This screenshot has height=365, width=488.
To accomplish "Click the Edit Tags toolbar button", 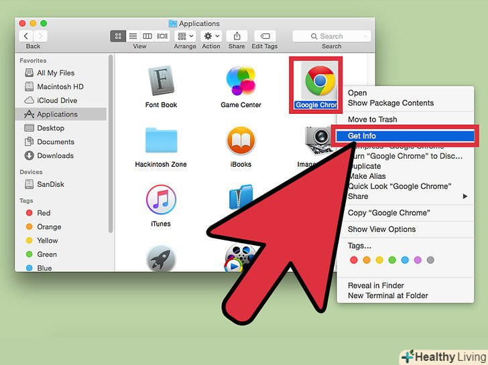I will (x=265, y=36).
